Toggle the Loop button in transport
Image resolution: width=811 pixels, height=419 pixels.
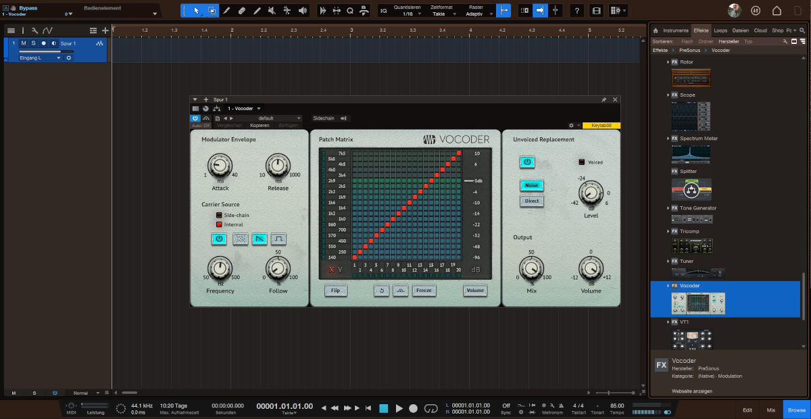[x=431, y=408]
